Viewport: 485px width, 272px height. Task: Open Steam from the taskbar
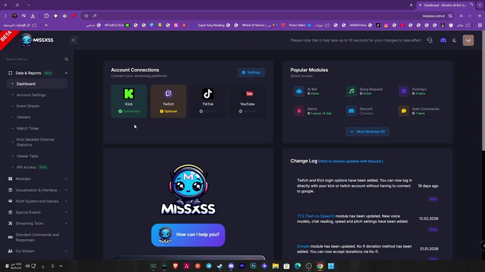coord(220,266)
